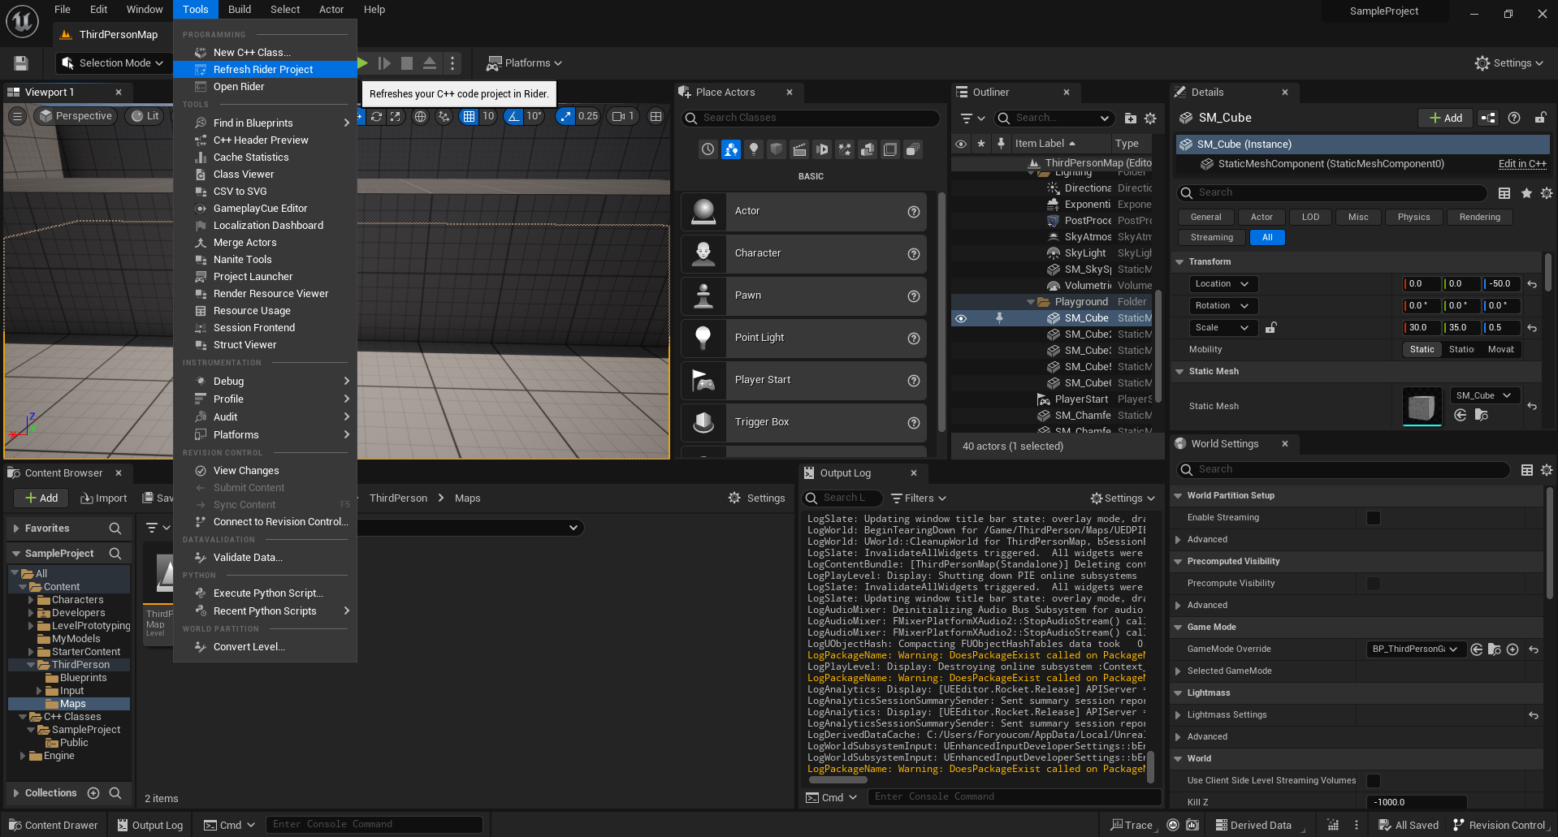
Task: Open Platforms dropdown in main toolbar
Action: click(524, 63)
